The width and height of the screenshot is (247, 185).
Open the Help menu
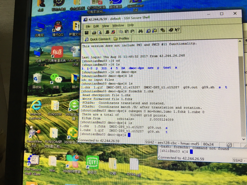pyautogui.click(x=130, y=25)
